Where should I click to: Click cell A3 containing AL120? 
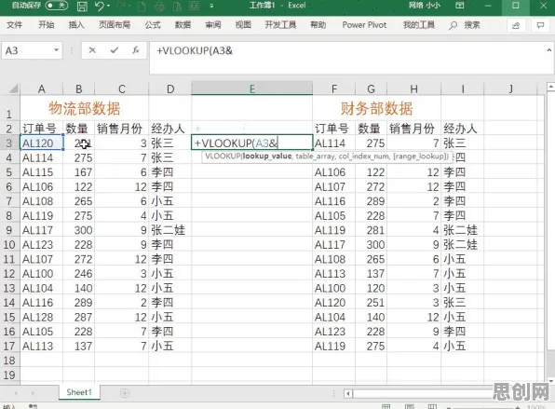(41, 143)
